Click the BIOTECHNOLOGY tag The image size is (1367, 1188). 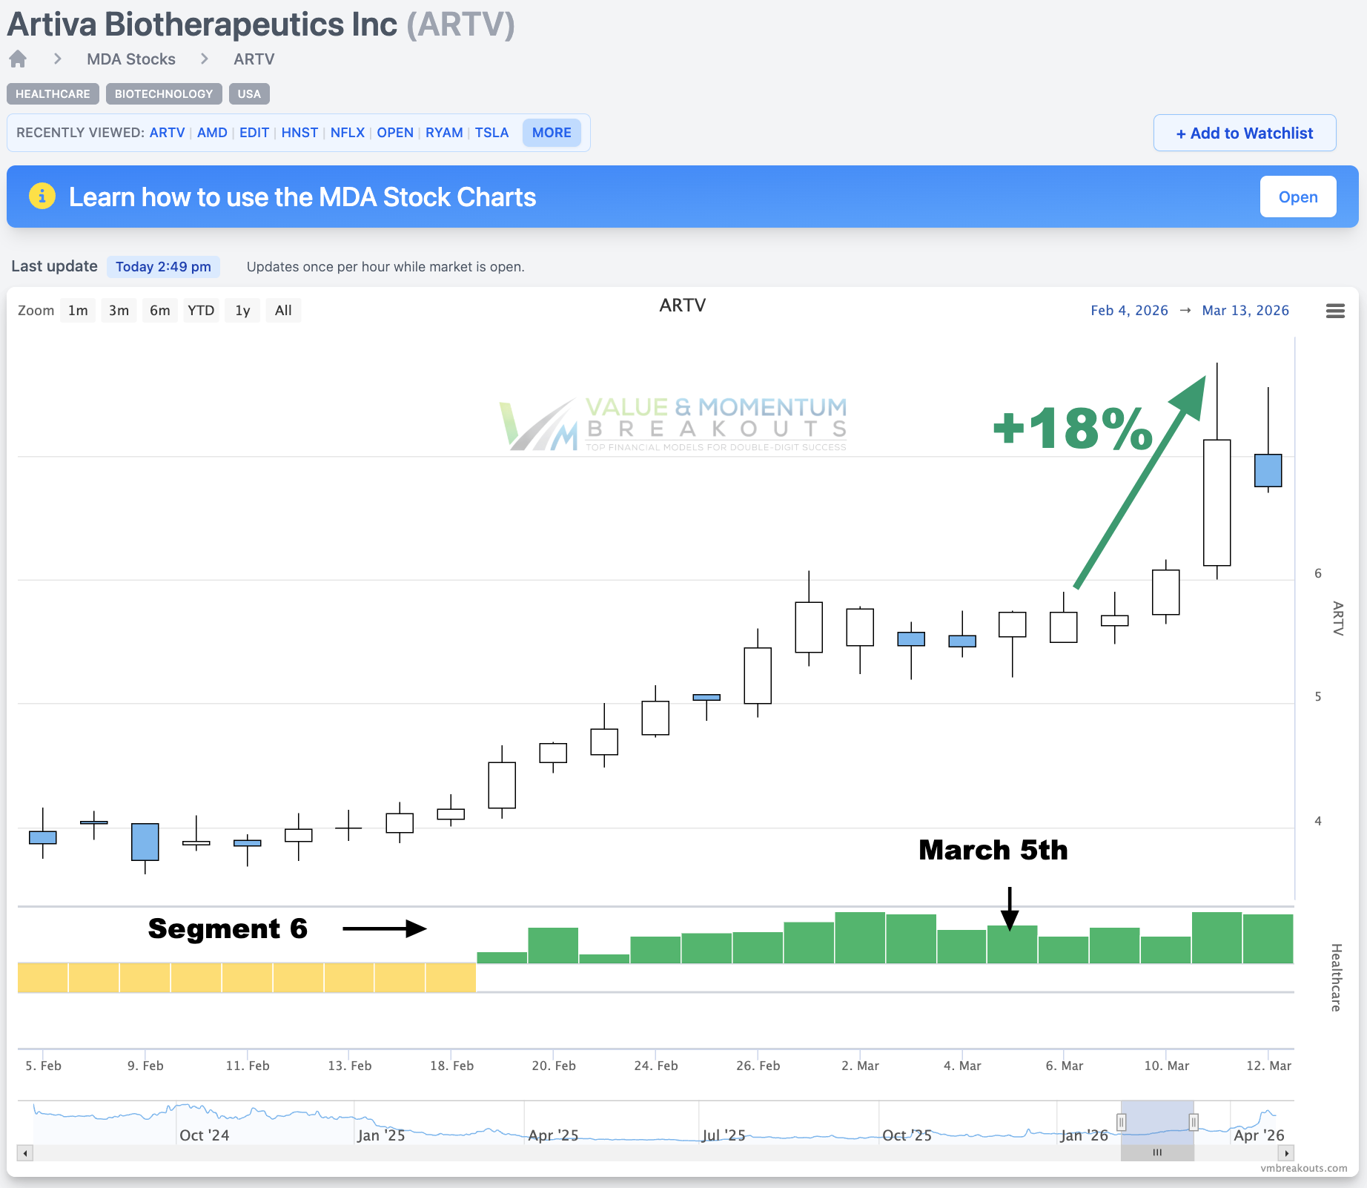[164, 94]
